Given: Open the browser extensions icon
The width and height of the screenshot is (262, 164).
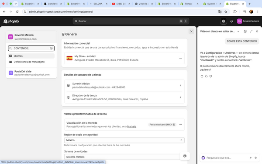Looking at the screenshot, I should click(235, 11).
